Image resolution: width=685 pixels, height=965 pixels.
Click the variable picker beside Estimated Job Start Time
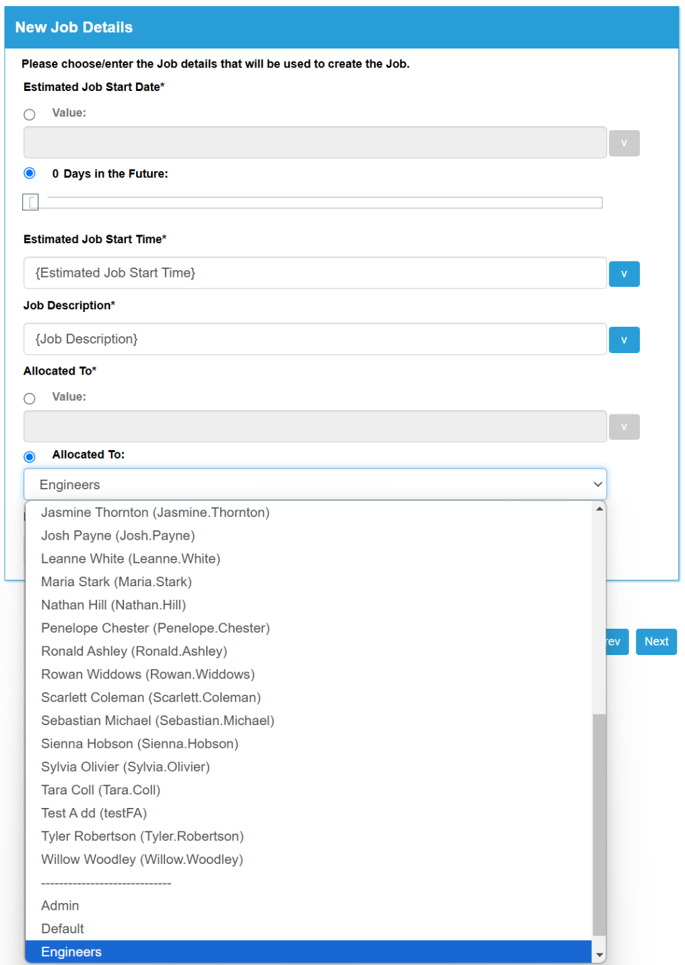coord(624,274)
